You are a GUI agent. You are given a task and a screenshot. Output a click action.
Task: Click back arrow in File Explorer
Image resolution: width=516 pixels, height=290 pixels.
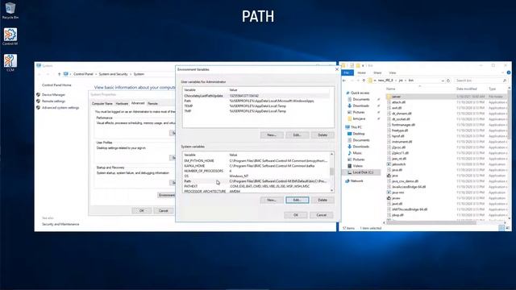[x=344, y=81]
